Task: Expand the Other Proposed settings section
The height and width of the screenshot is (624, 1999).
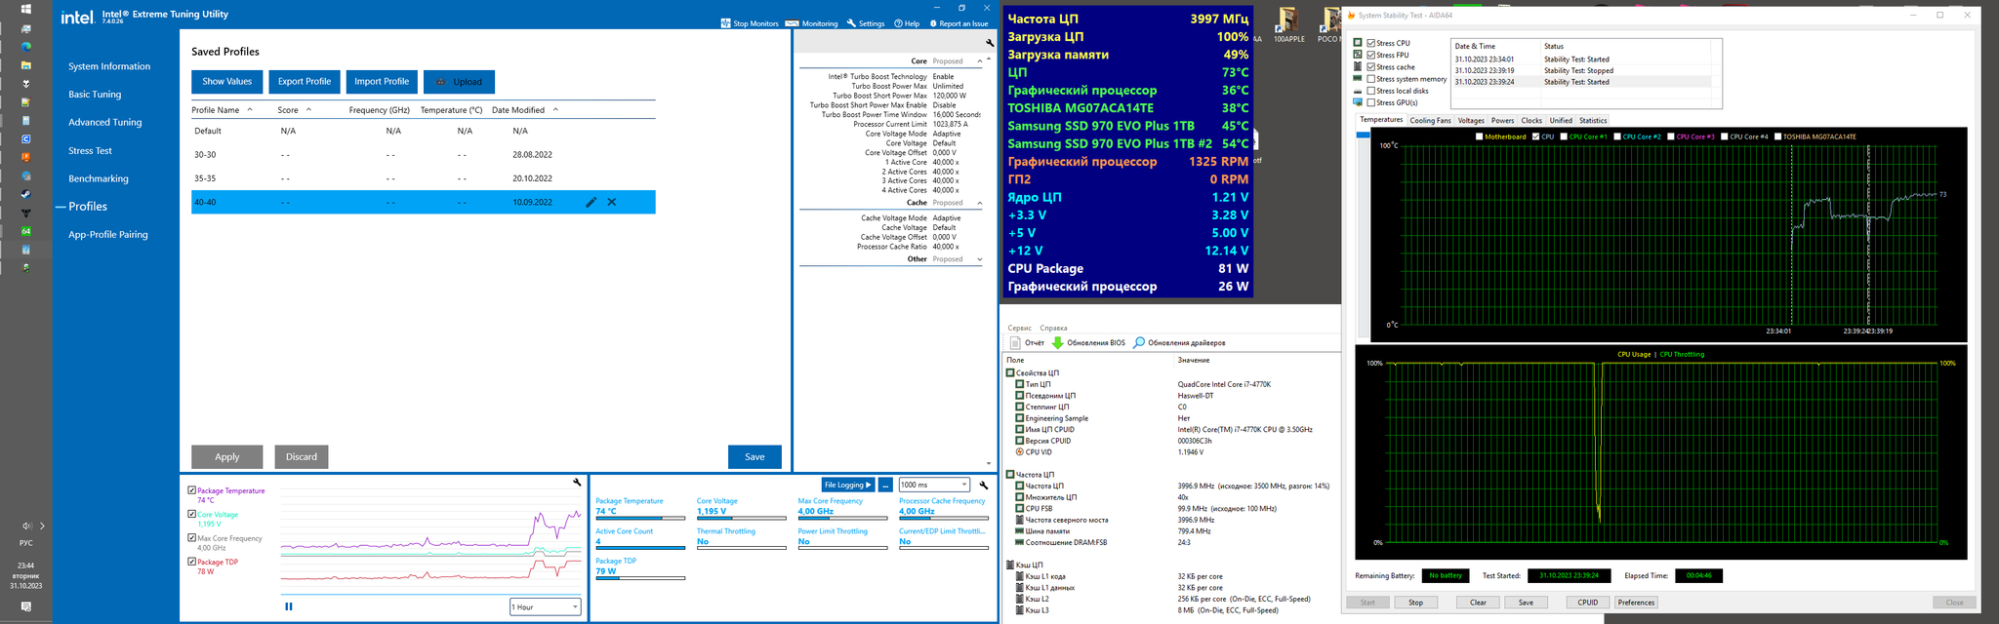Action: coord(979,259)
